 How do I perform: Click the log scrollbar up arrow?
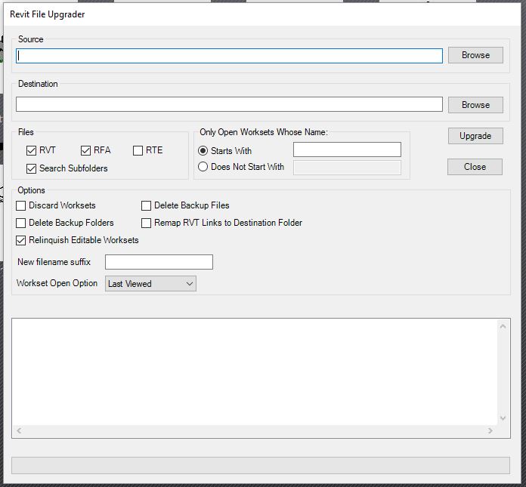point(503,326)
